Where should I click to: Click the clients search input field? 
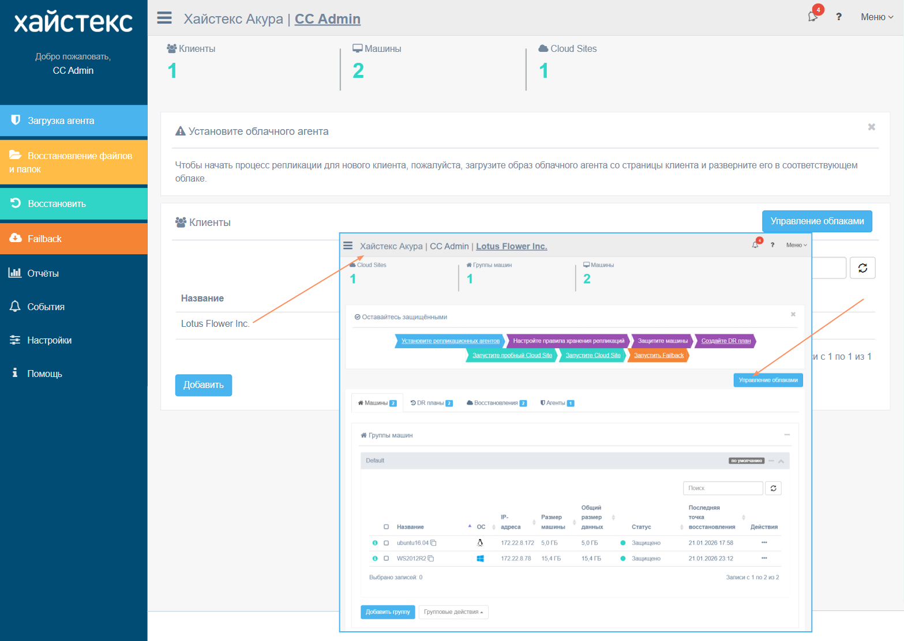coord(829,268)
